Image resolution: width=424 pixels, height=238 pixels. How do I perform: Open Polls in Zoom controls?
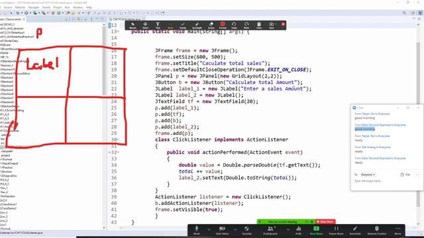[x=299, y=230]
